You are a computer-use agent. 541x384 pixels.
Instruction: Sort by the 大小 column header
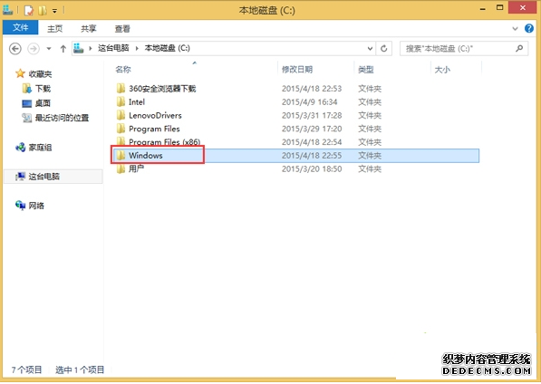click(442, 70)
